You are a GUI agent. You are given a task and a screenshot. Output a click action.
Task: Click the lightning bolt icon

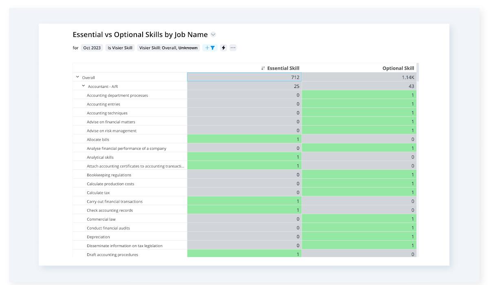click(223, 48)
